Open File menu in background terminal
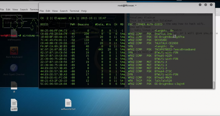This screenshot has height=116, width=220. click(x=2, y=9)
